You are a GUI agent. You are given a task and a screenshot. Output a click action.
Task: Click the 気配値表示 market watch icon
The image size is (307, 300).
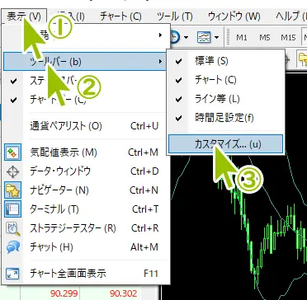click(12, 152)
